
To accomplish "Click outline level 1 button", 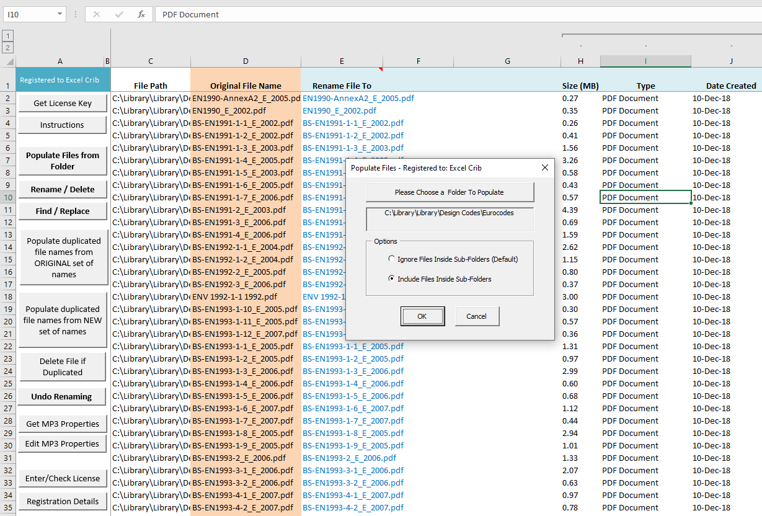I will click(x=7, y=35).
